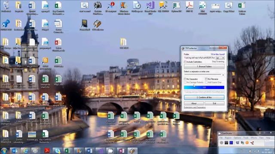Open the CamStudio Options menu
275x154 pixels.
click(237, 138)
